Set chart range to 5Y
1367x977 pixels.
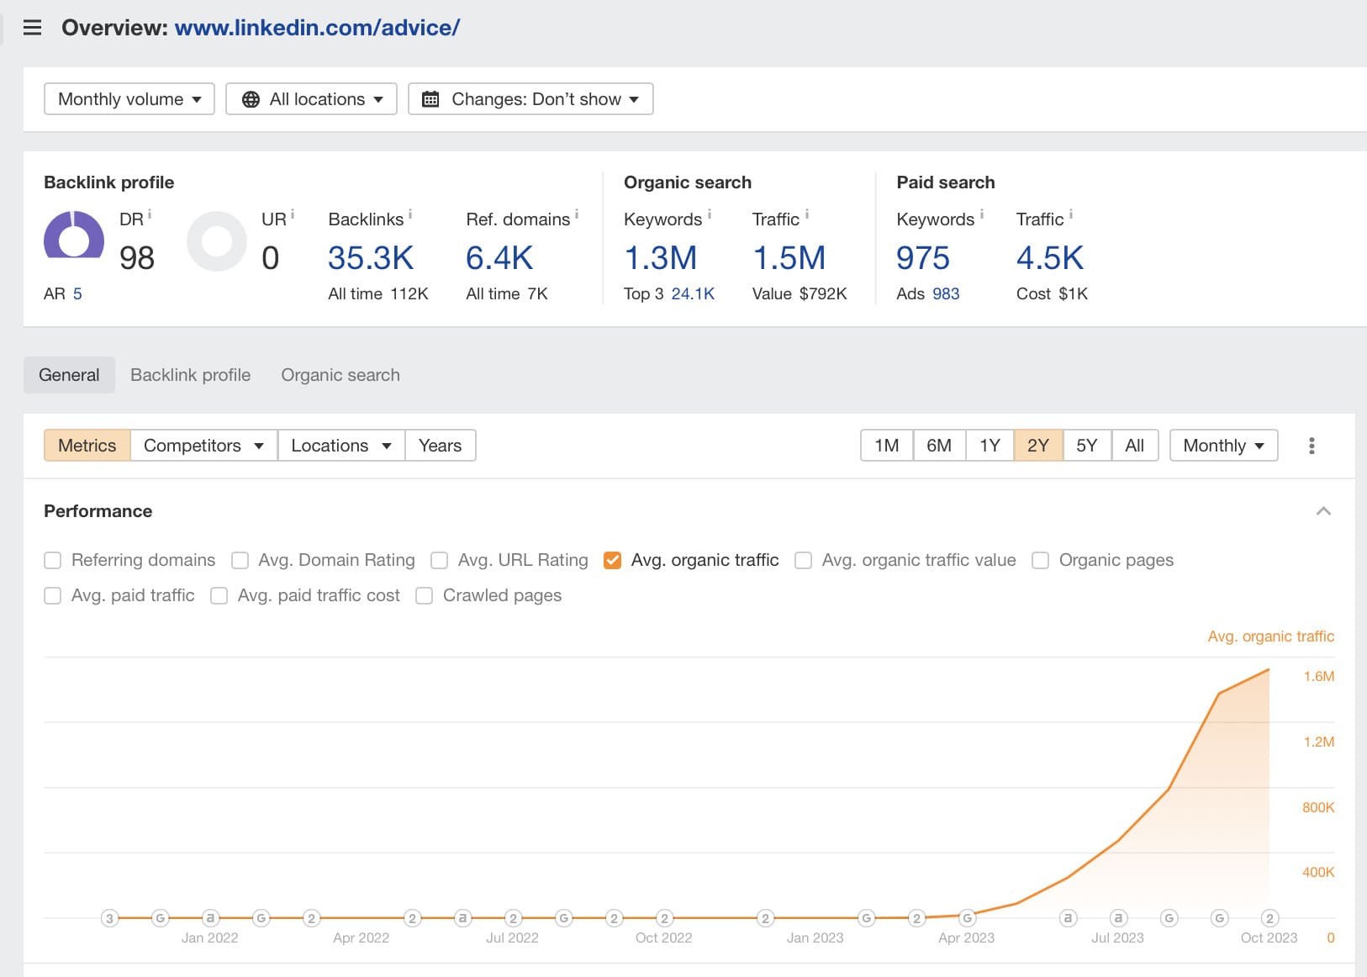(x=1087, y=446)
